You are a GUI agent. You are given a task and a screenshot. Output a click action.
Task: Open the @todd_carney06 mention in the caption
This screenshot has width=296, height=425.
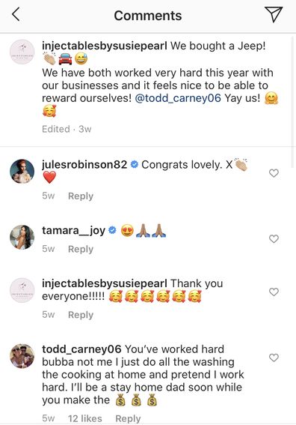[178, 98]
